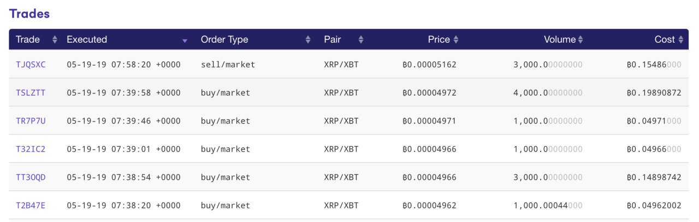The width and height of the screenshot is (699, 222).
Task: Click sort arrows next to Trade header
Action: pyautogui.click(x=55, y=40)
